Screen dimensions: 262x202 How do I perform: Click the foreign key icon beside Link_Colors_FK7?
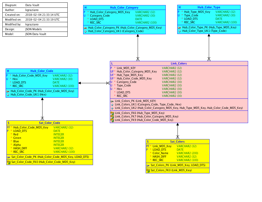point(112,117)
